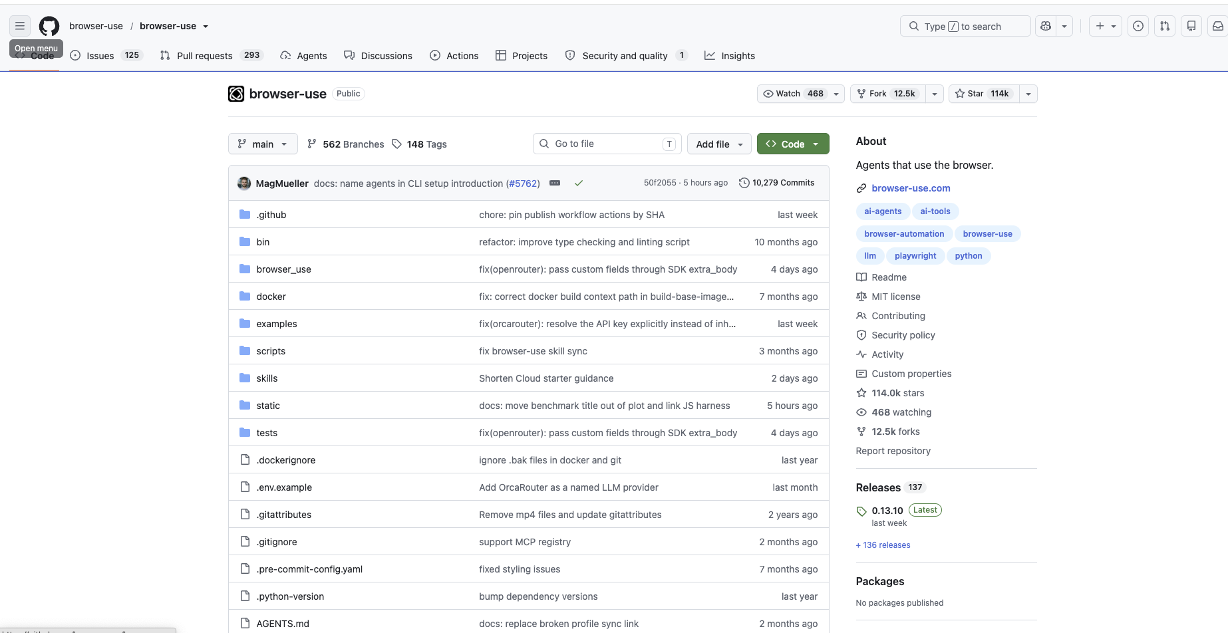
Task: Open the repositories icon in top header
Action: point(1191,26)
